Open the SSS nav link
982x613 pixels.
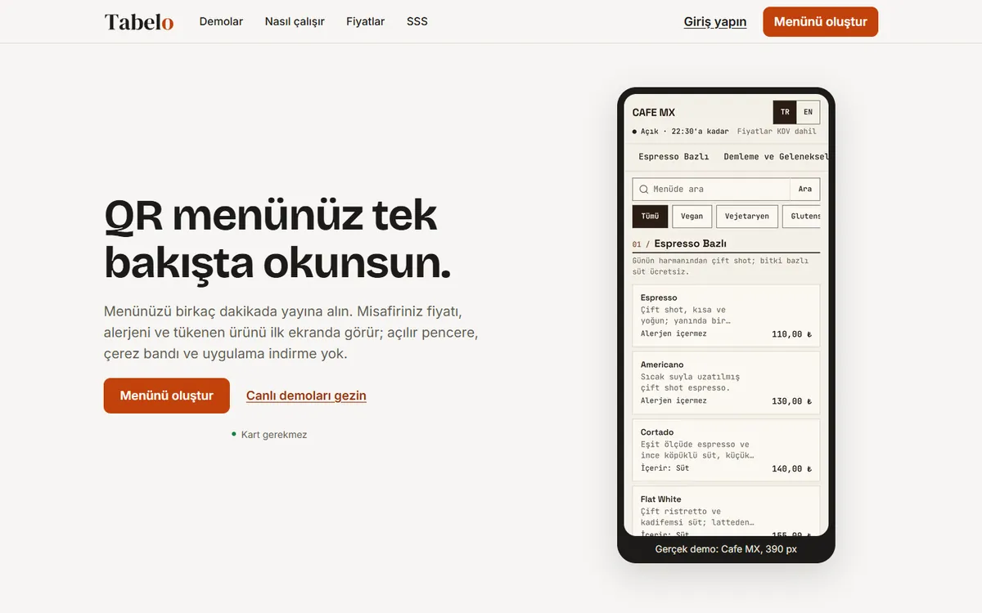tap(417, 21)
